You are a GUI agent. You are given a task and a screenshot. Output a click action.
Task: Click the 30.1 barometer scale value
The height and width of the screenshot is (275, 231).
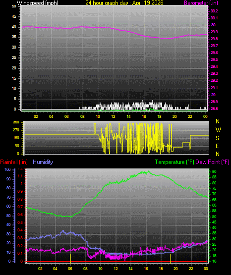214,18
